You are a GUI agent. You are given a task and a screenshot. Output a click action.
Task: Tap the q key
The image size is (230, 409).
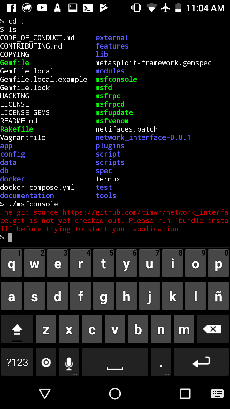point(11,263)
